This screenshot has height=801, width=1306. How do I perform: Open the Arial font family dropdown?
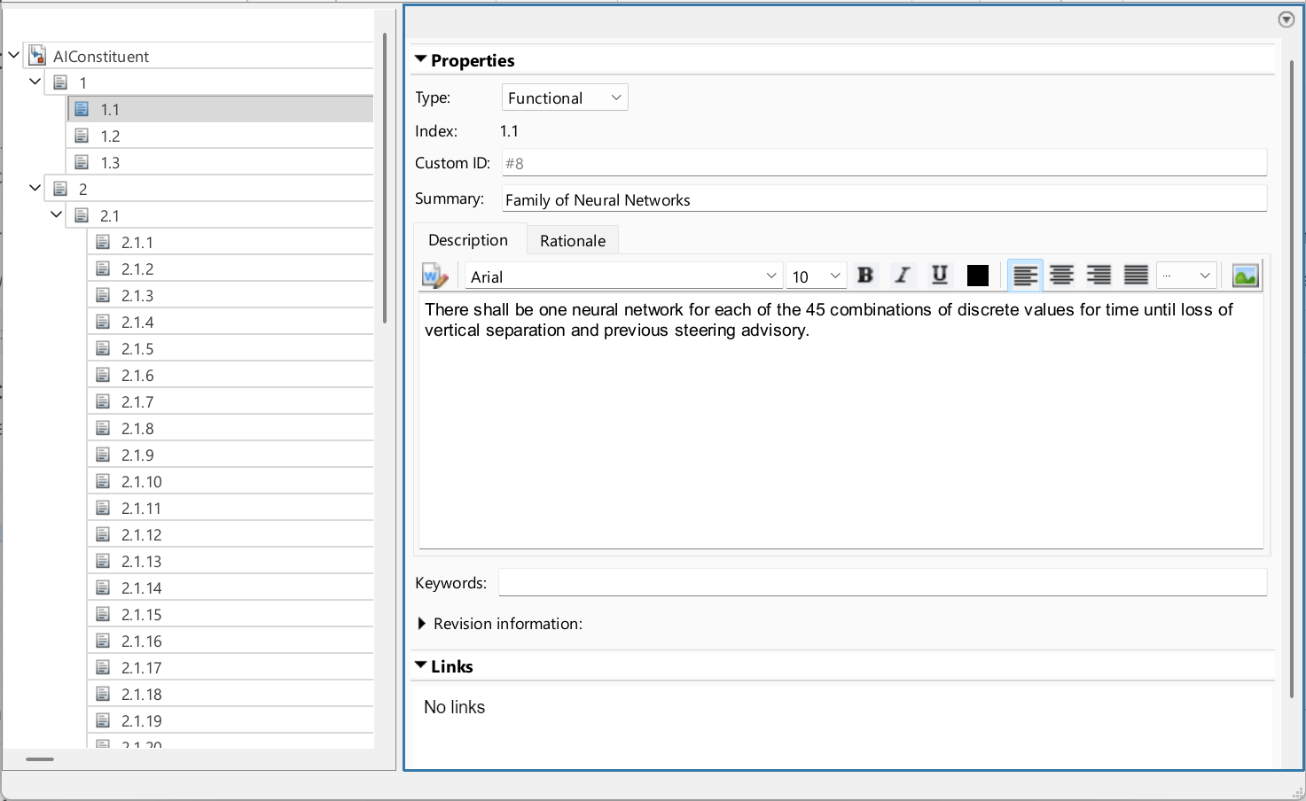coord(623,276)
